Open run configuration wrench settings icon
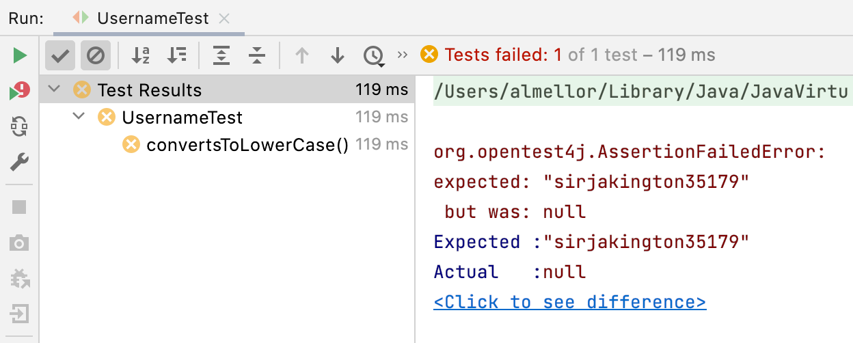853x343 pixels. 20,162
